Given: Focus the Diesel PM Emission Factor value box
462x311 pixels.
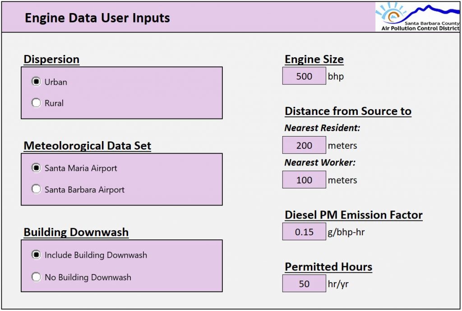Looking at the screenshot, I should (304, 232).
